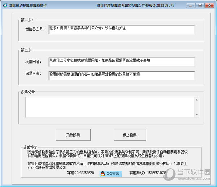
Task: Focus the 微信公众号 input field
Action: coord(122,29)
